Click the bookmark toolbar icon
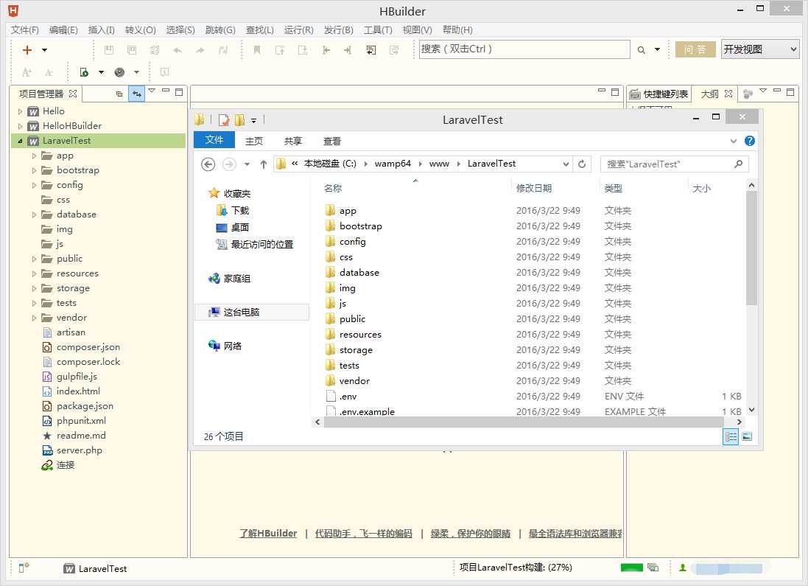Image resolution: width=808 pixels, height=586 pixels. 256,50
